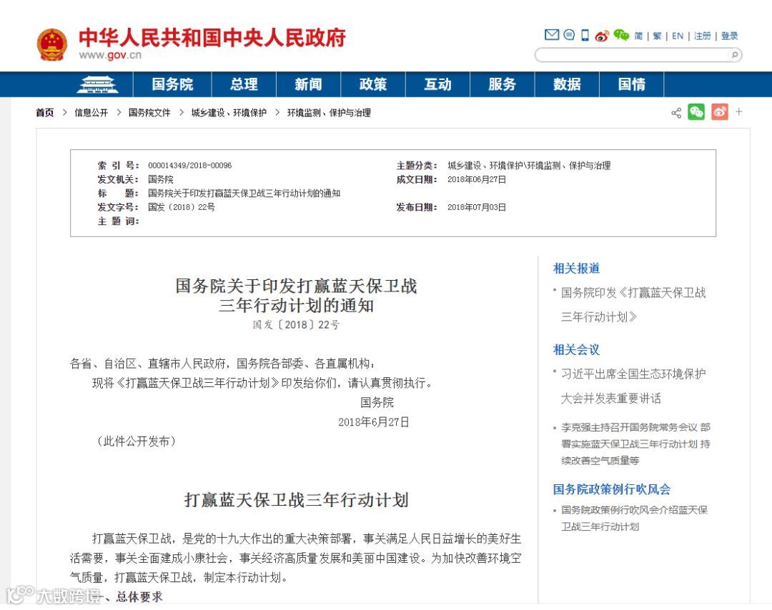Screen dimensions: 772x610
Task: Open the mobile phone icon
Action: pos(585,36)
